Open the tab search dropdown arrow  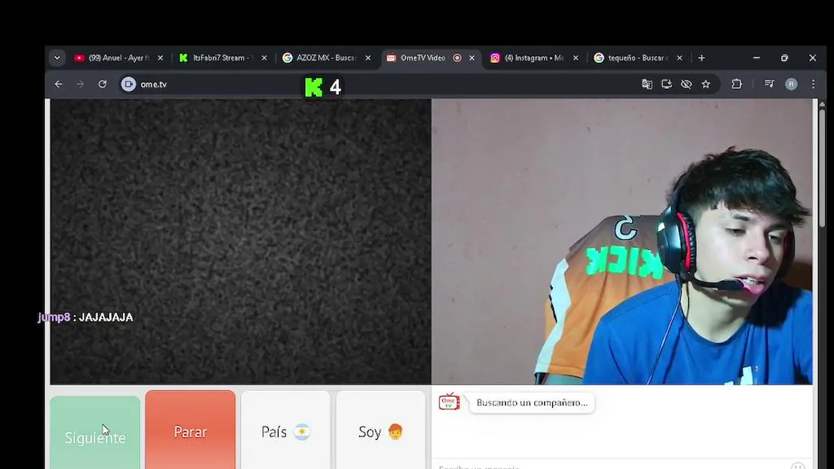click(57, 58)
